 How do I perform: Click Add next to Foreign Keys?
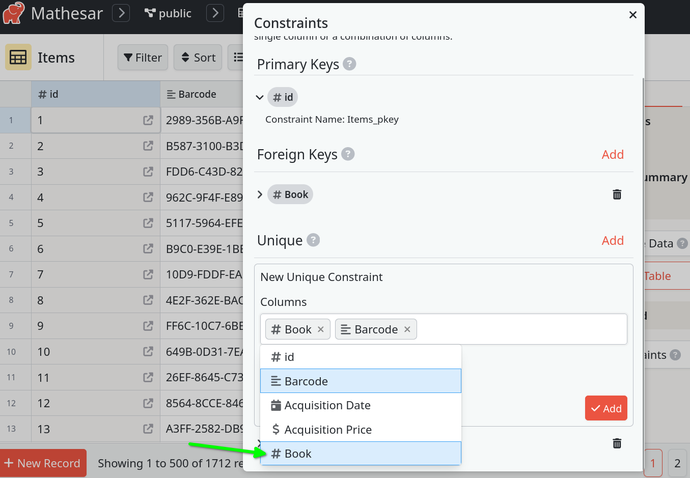point(613,154)
